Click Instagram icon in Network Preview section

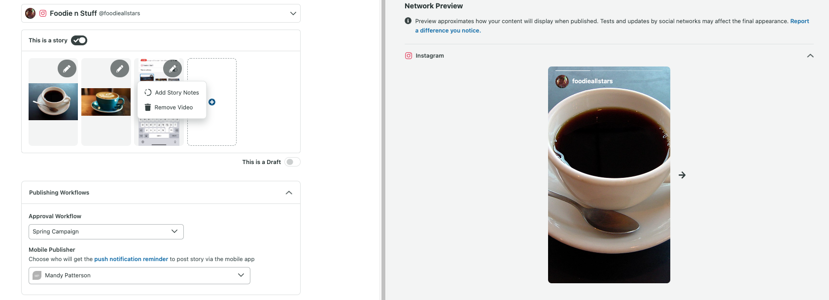(x=409, y=56)
